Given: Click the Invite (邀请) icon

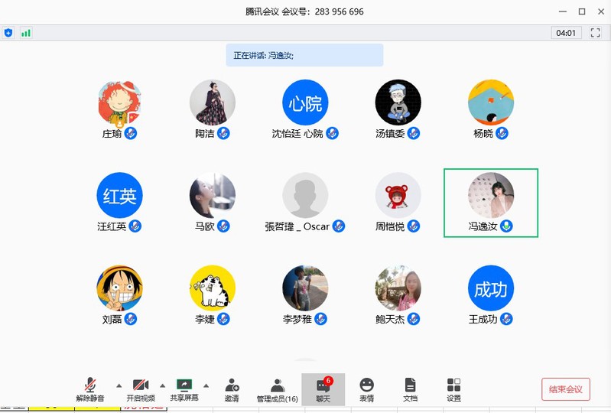Looking at the screenshot, I should [231, 389].
